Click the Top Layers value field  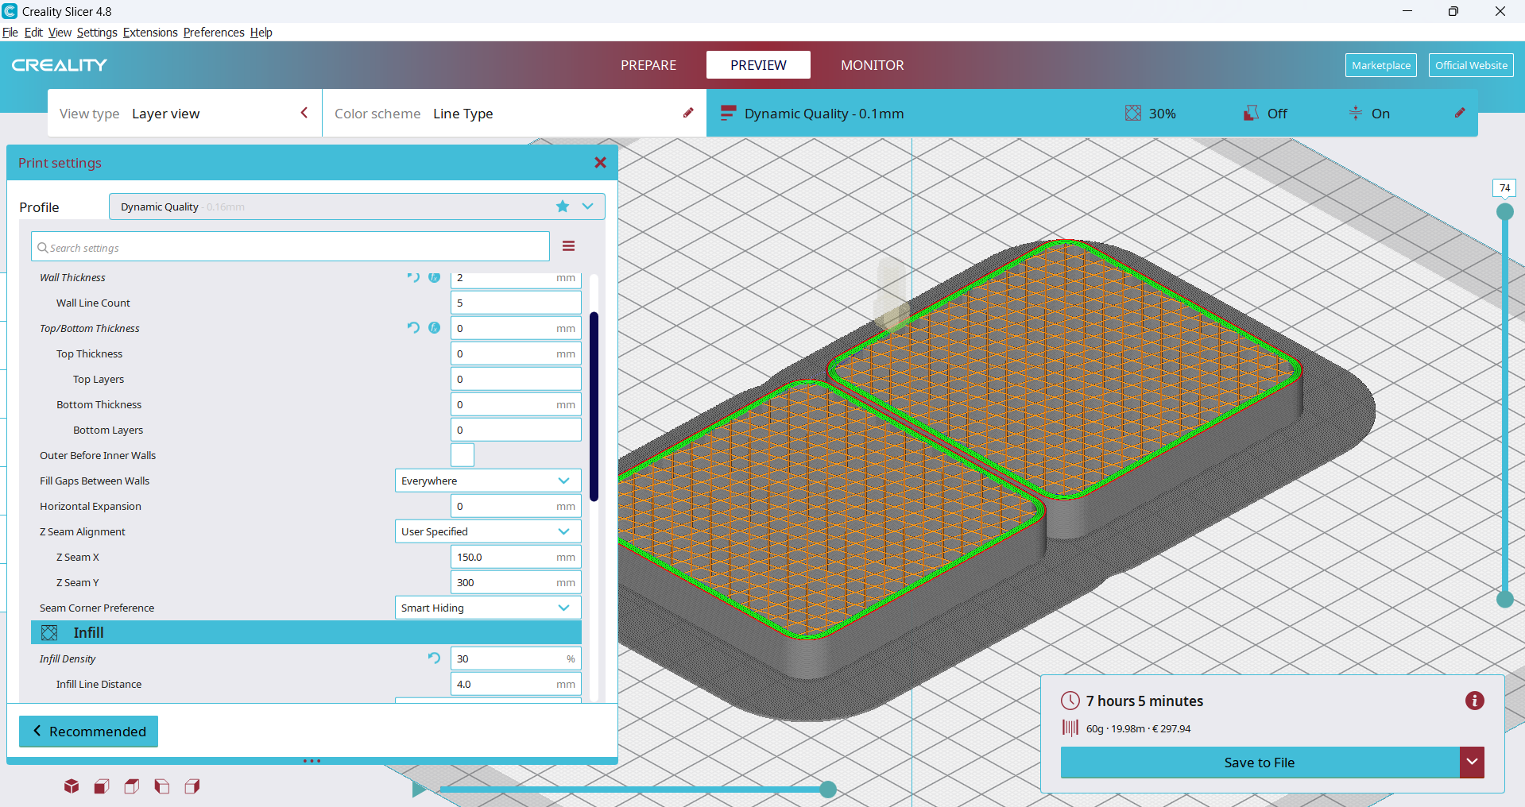(x=516, y=379)
